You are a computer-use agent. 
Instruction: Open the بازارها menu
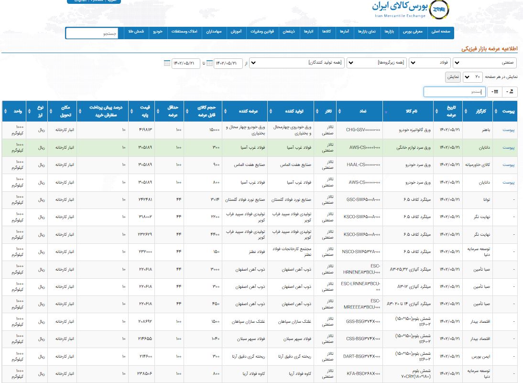click(x=389, y=32)
